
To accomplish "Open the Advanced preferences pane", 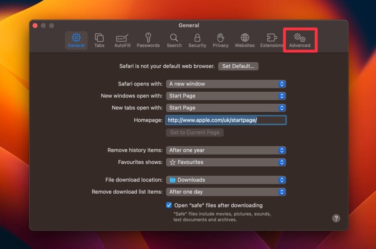I will point(300,40).
